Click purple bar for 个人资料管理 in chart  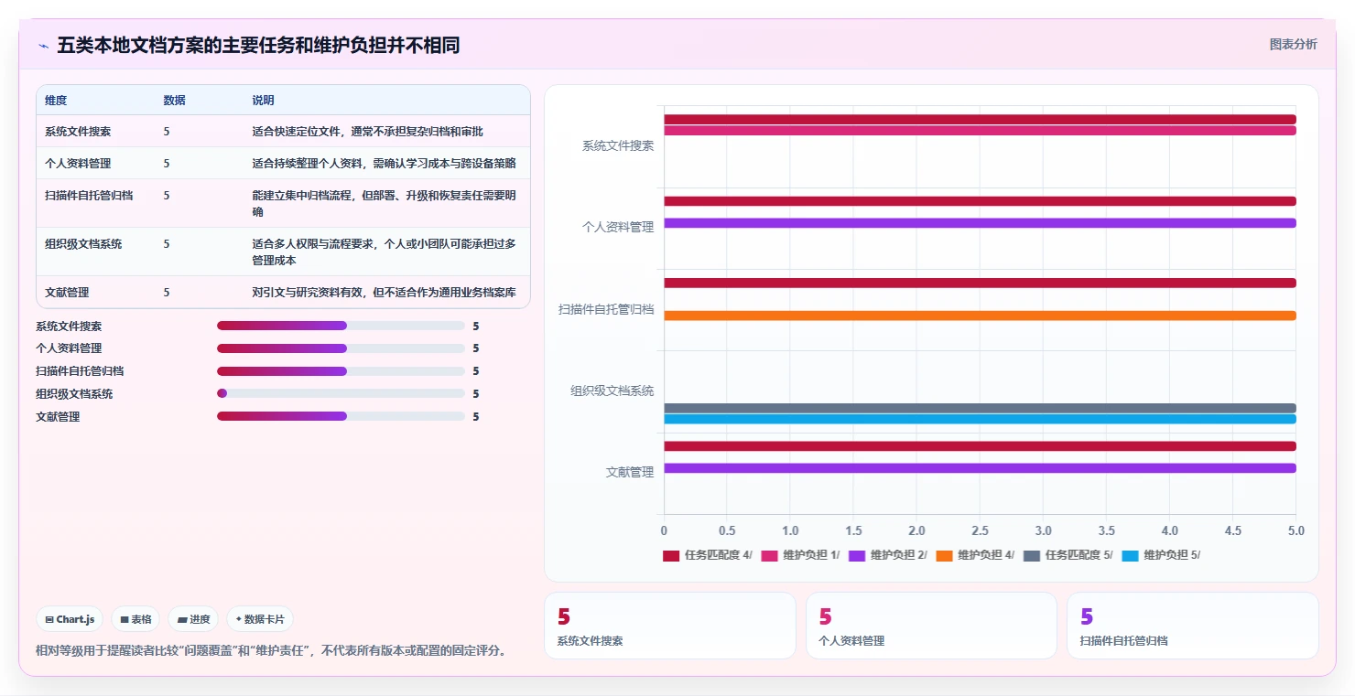[x=980, y=223]
